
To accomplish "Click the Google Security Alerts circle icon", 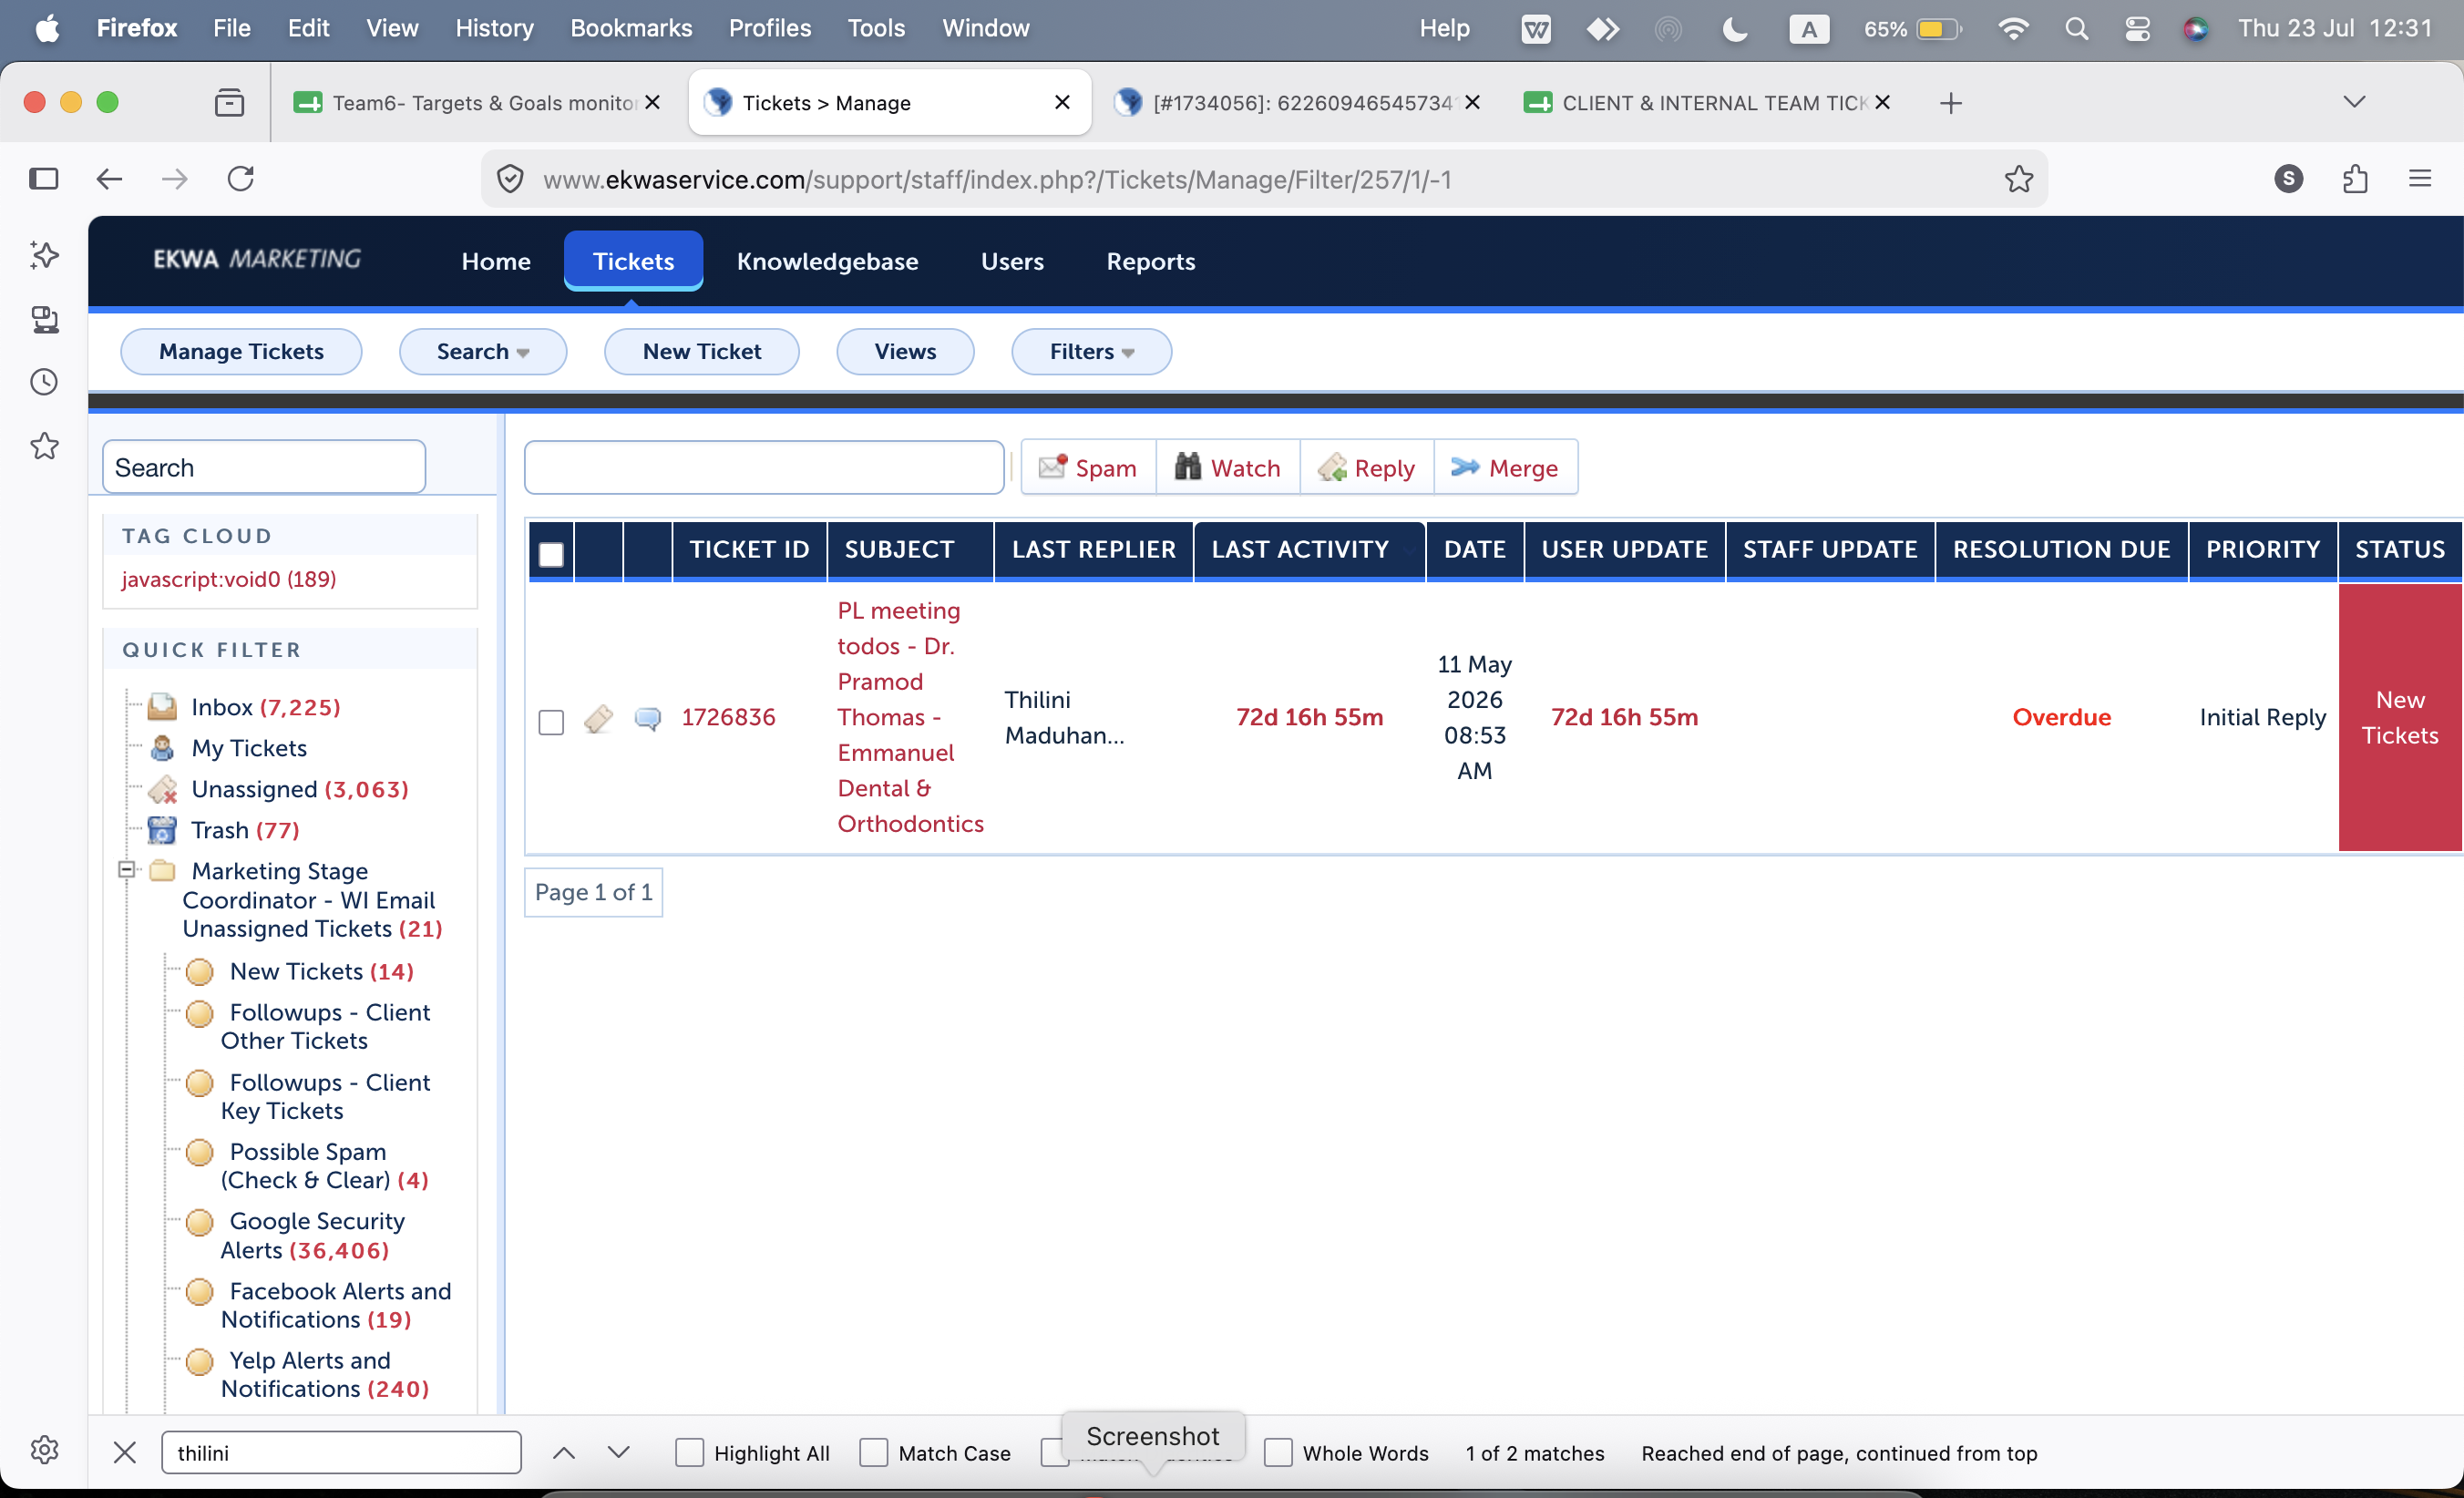I will pyautogui.click(x=200, y=1221).
